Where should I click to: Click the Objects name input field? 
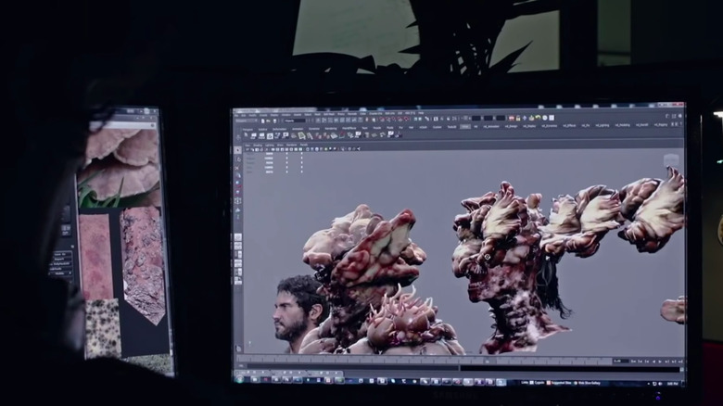tap(295, 121)
